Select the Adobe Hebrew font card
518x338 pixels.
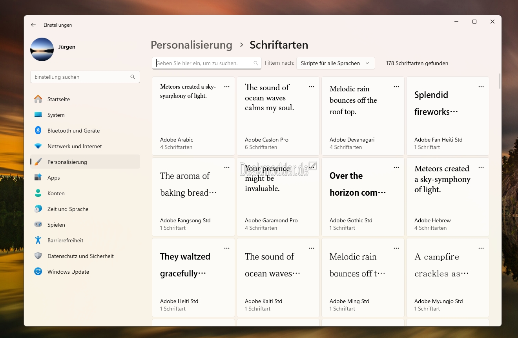448,197
